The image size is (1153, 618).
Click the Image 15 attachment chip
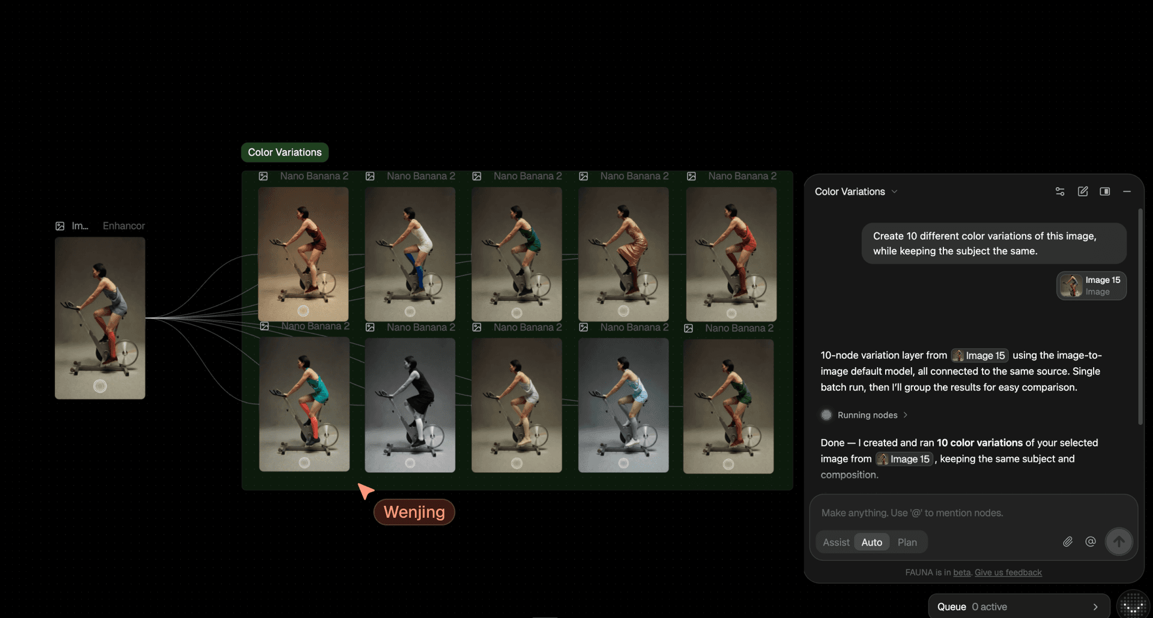click(x=1091, y=286)
